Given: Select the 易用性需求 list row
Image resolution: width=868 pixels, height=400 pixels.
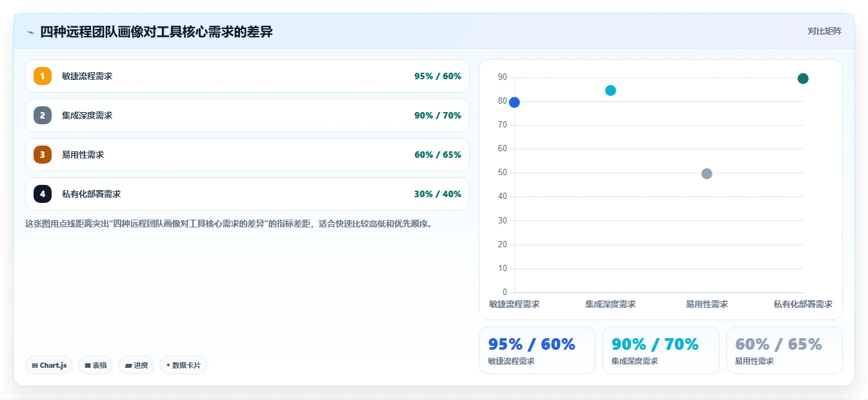Looking at the screenshot, I should pyautogui.click(x=247, y=155).
